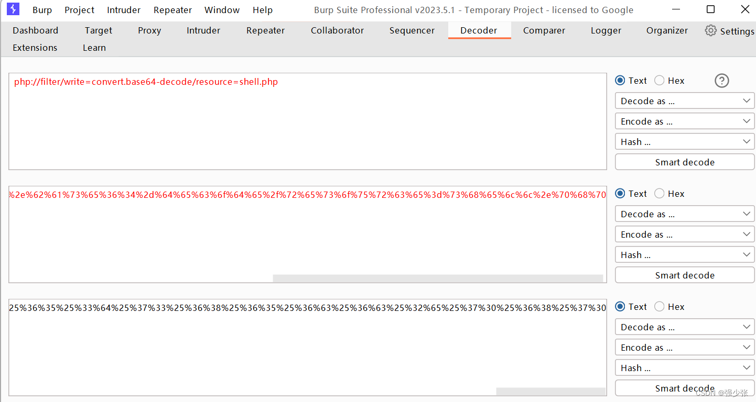Switch to the Sequencer tab
756x402 pixels.
[412, 30]
